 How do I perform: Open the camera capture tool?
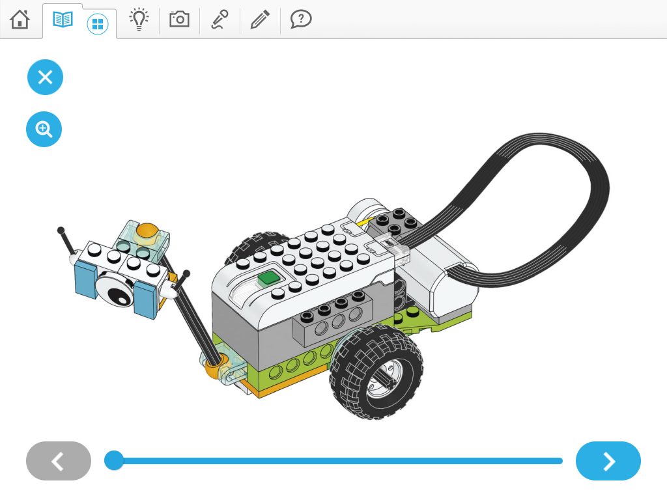coord(179,20)
